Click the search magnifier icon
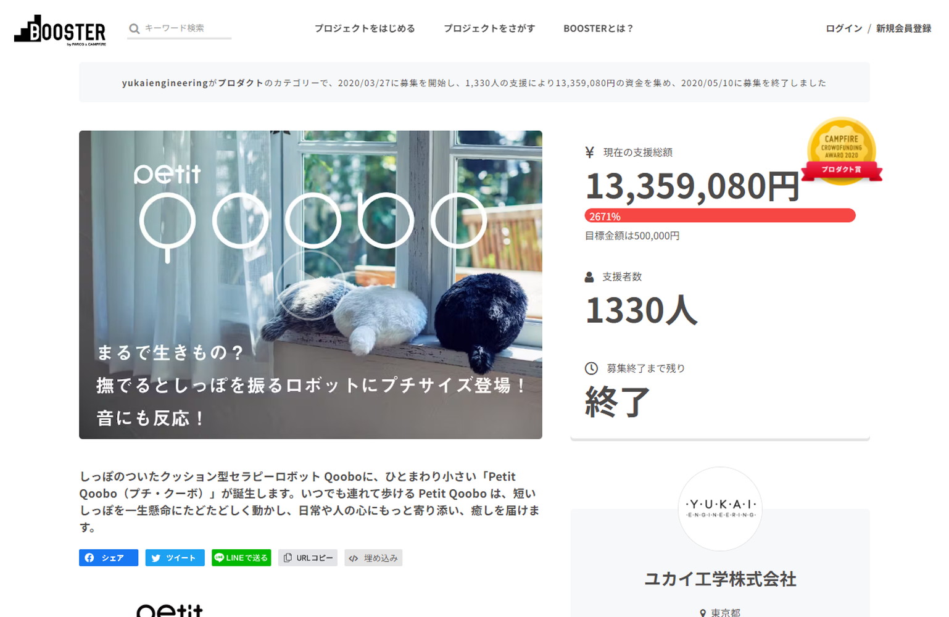 click(134, 28)
